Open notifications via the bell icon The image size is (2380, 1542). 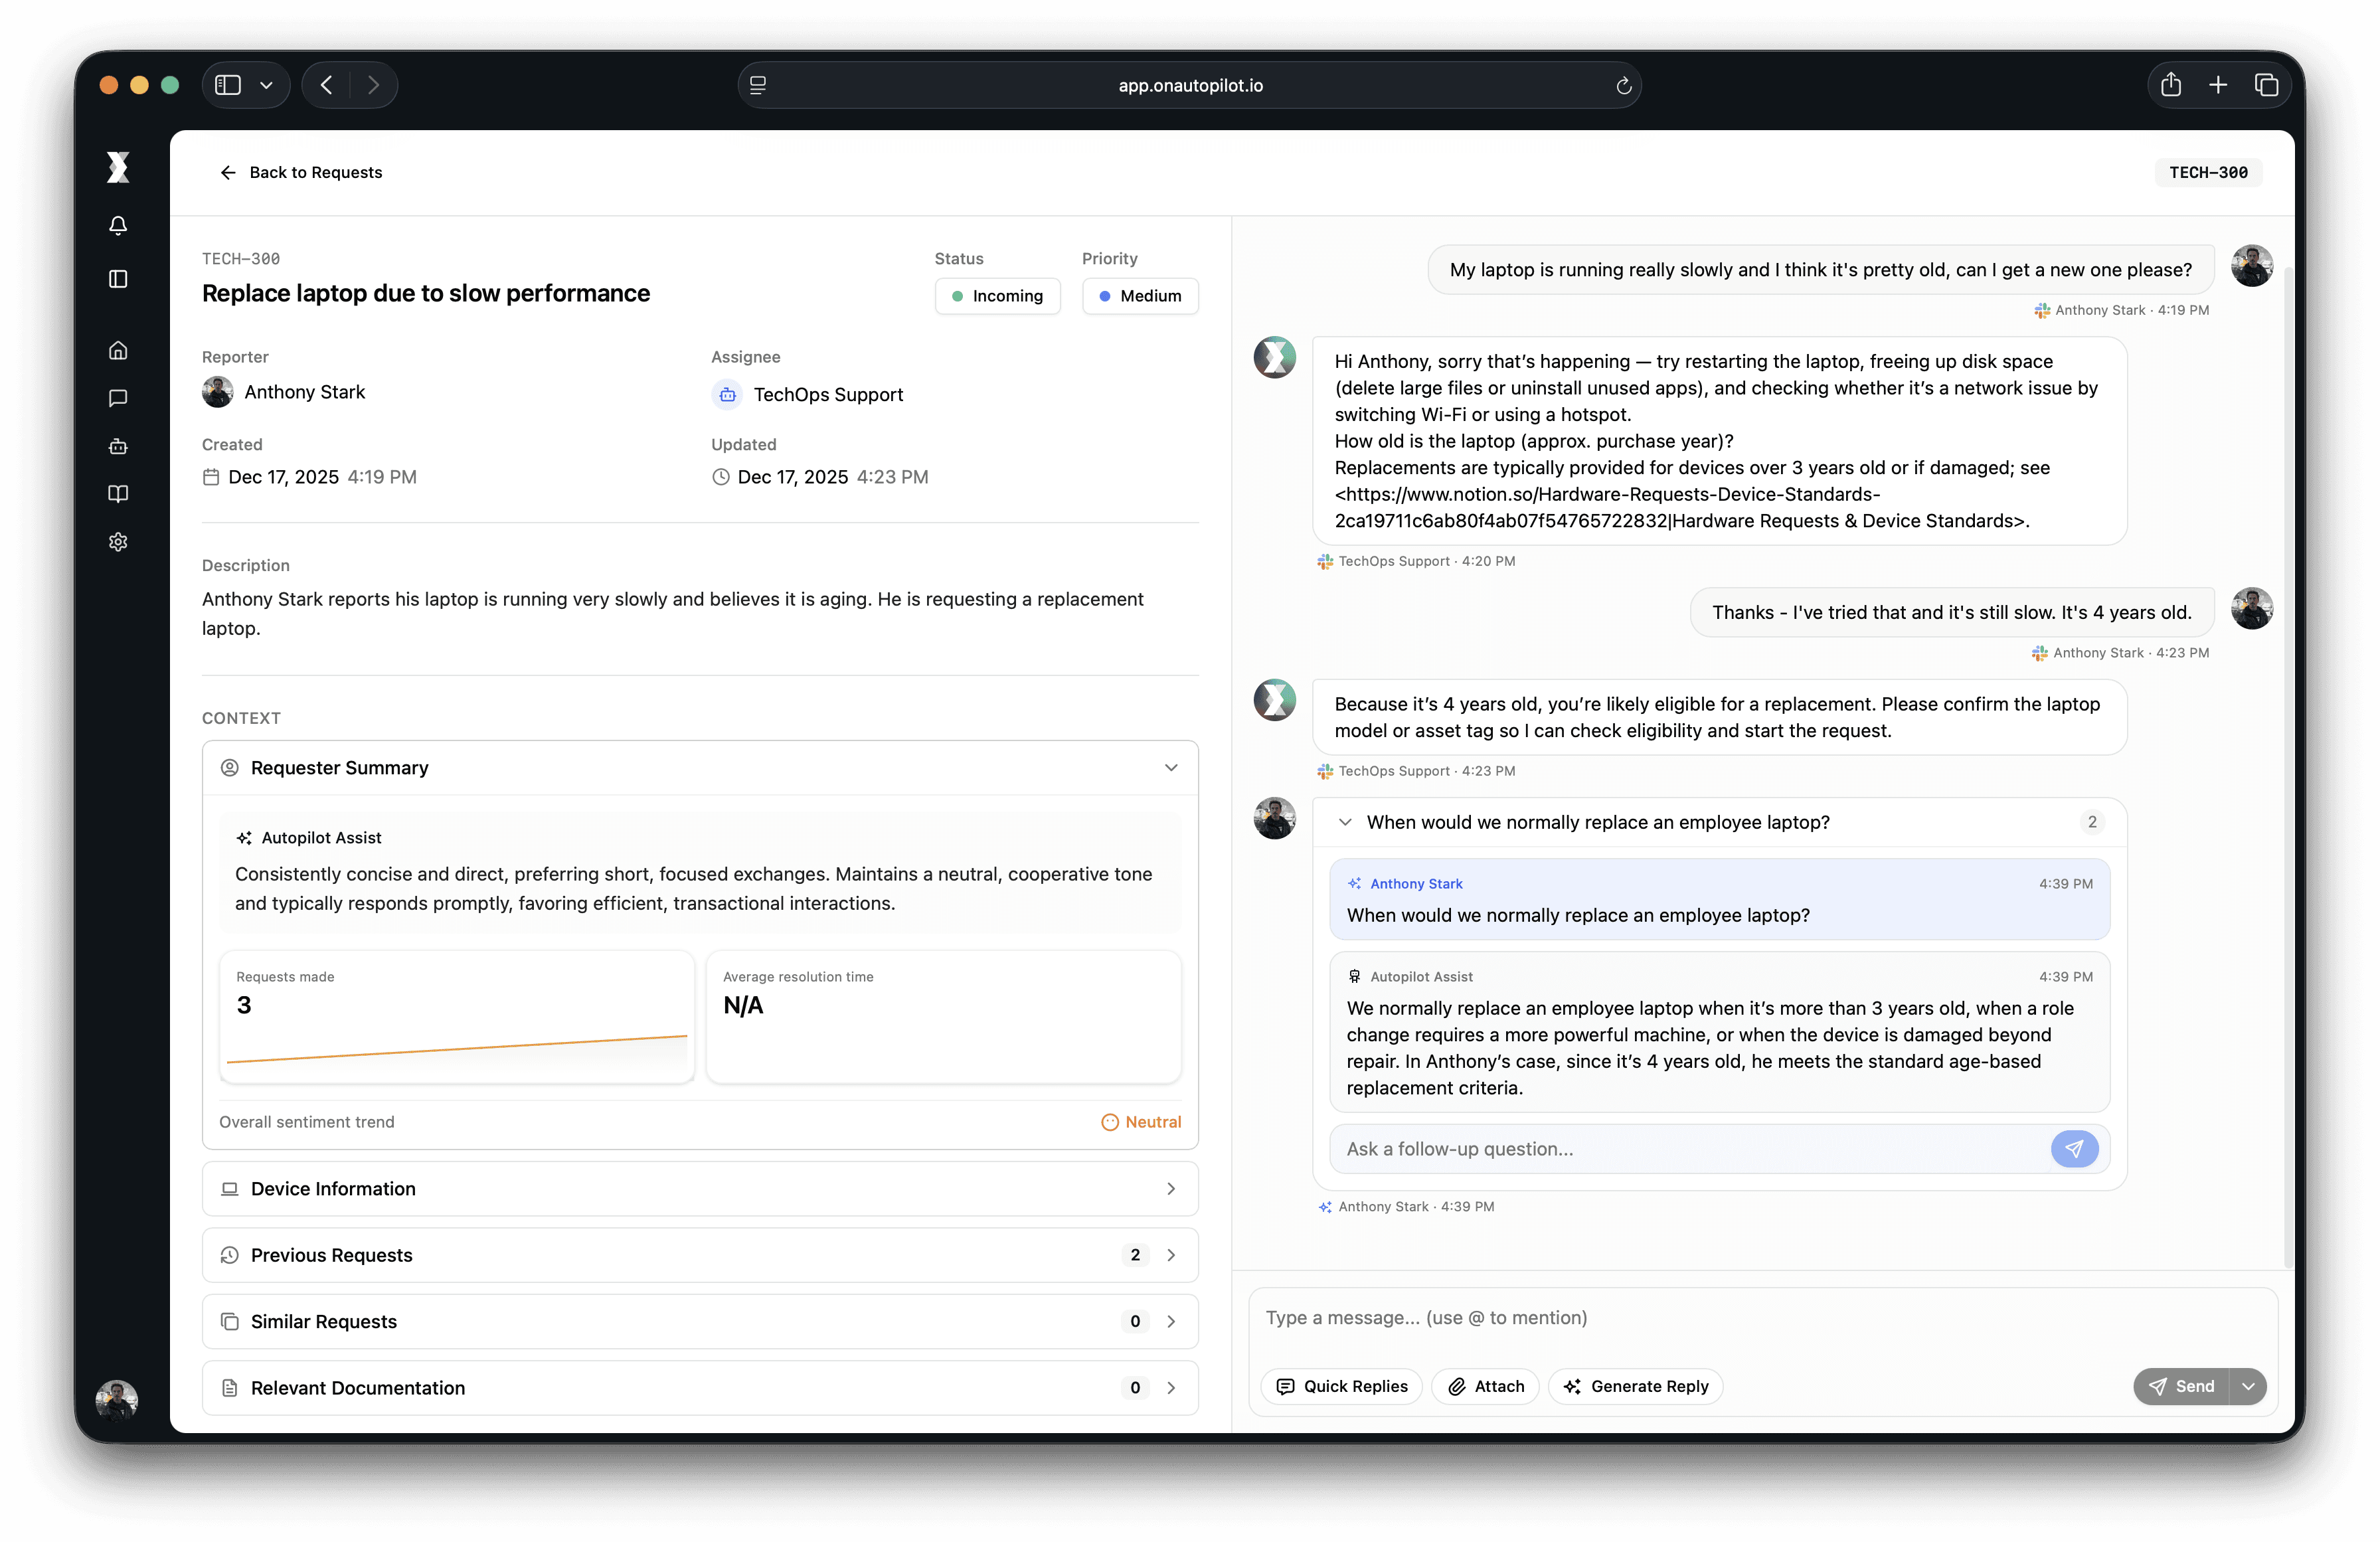point(118,226)
